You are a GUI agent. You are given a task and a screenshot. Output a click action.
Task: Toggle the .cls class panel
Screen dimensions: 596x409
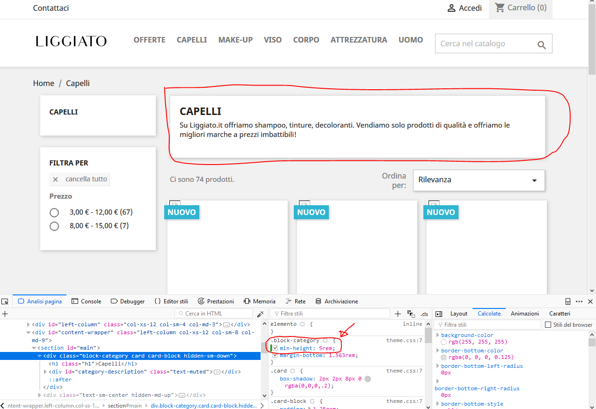pyautogui.click(x=424, y=314)
